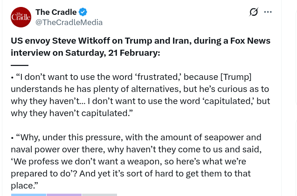Open the @TheCradleMedia handle link
This screenshot has width=297, height=196.
coord(69,22)
